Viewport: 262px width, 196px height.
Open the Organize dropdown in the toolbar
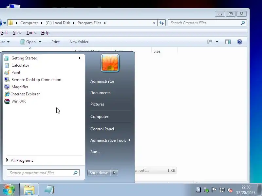(5, 42)
